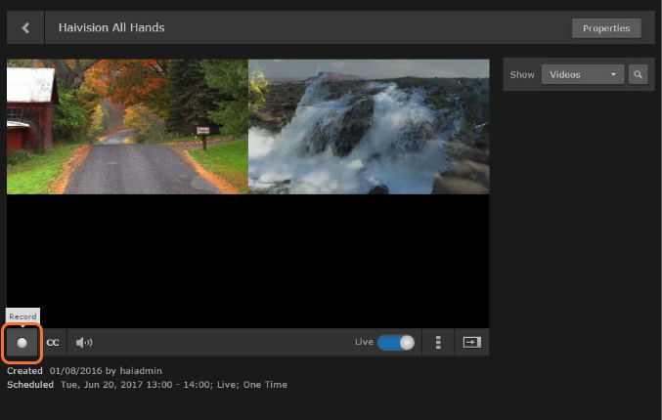Click the Live label beside the switch
The height and width of the screenshot is (420, 662).
364,342
